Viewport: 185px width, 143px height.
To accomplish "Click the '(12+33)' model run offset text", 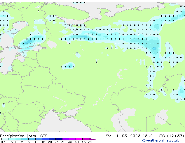I will pyautogui.click(x=176, y=136).
